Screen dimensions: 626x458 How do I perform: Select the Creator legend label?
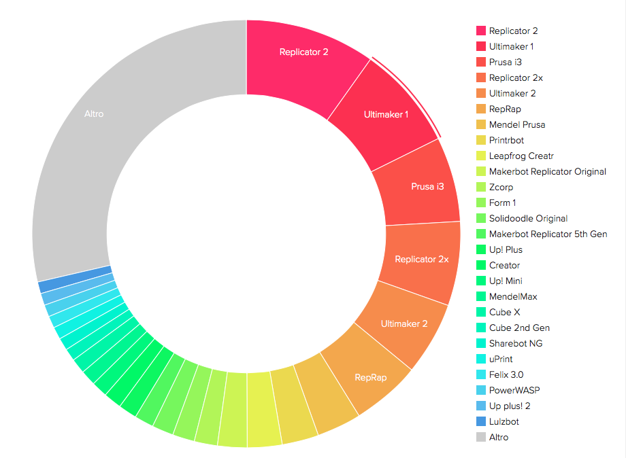pyautogui.click(x=505, y=265)
